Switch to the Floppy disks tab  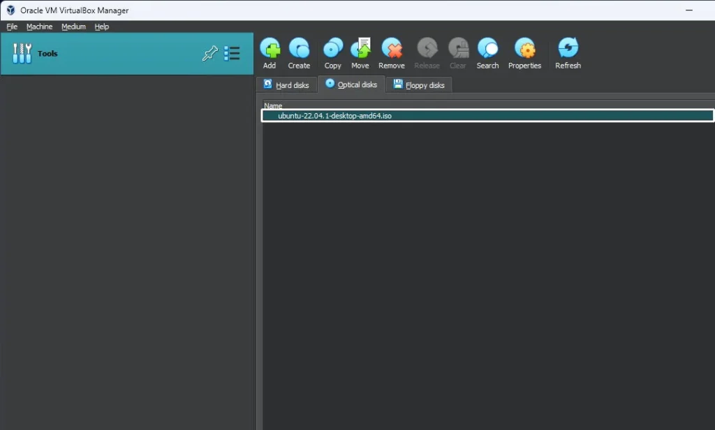click(x=419, y=85)
